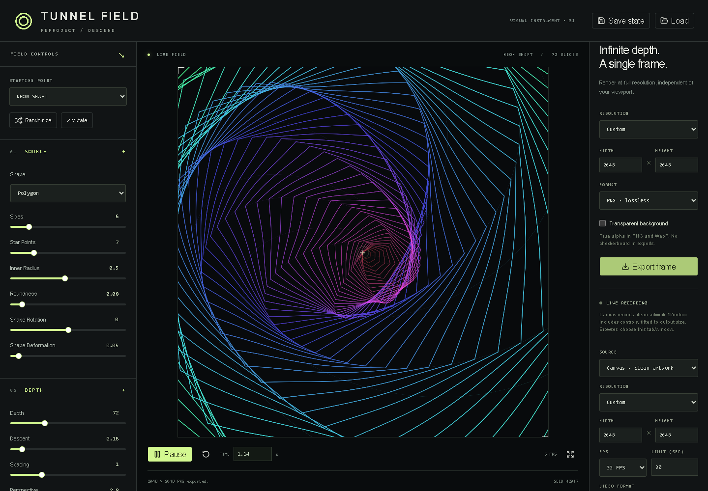The height and width of the screenshot is (491, 708).
Task: Open the Format PNG lossless dropdown
Action: click(x=649, y=200)
